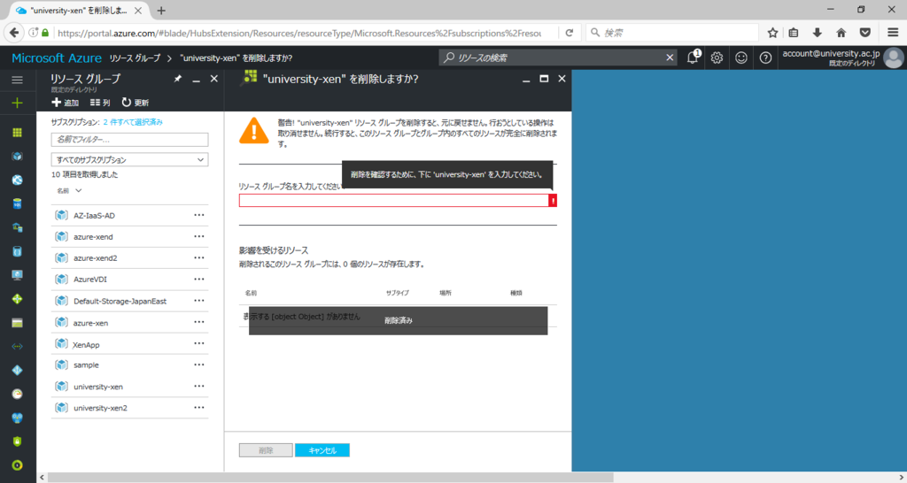
Task: Click the cube icon beside azure-xen
Action: click(61, 322)
